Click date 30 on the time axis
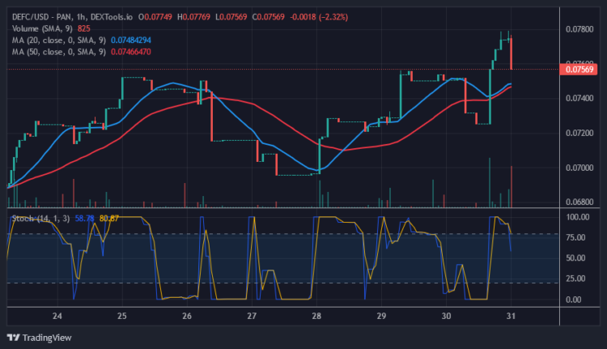607x349 pixels. [x=446, y=316]
